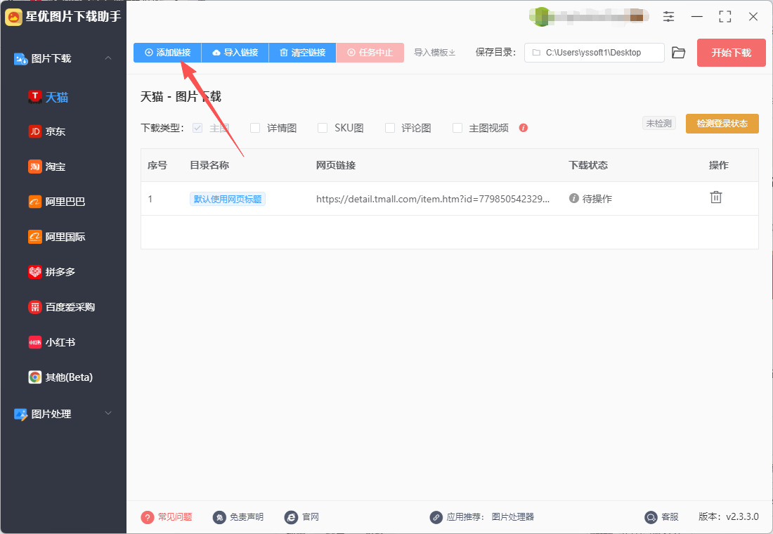The width and height of the screenshot is (773, 534).
Task: Click the 未检测 status badge
Action: (x=659, y=123)
